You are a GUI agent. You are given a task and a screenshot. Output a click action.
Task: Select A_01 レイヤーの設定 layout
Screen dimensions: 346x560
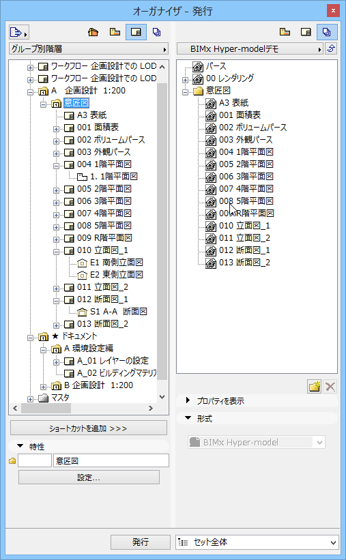coord(113,361)
